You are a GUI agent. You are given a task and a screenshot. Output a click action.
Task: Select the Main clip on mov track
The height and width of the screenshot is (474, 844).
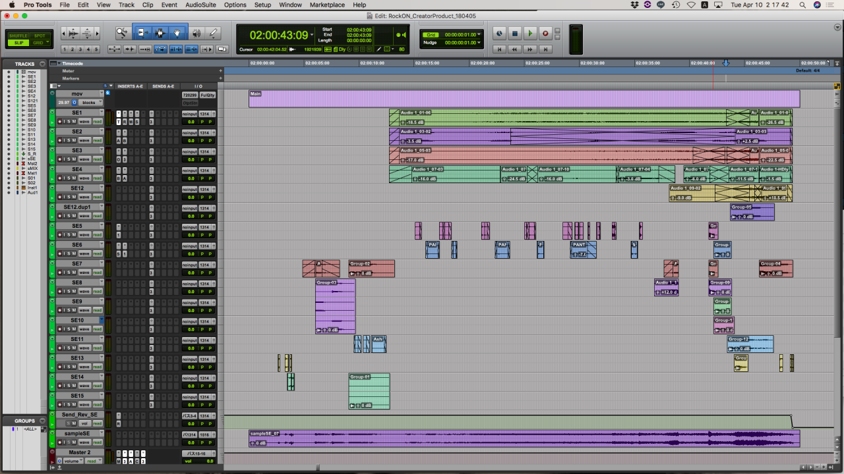524,99
